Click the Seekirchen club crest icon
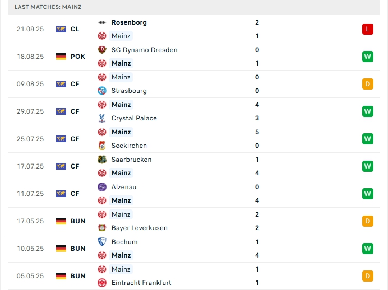Screen dimensions: 388x290 [x=102, y=146]
